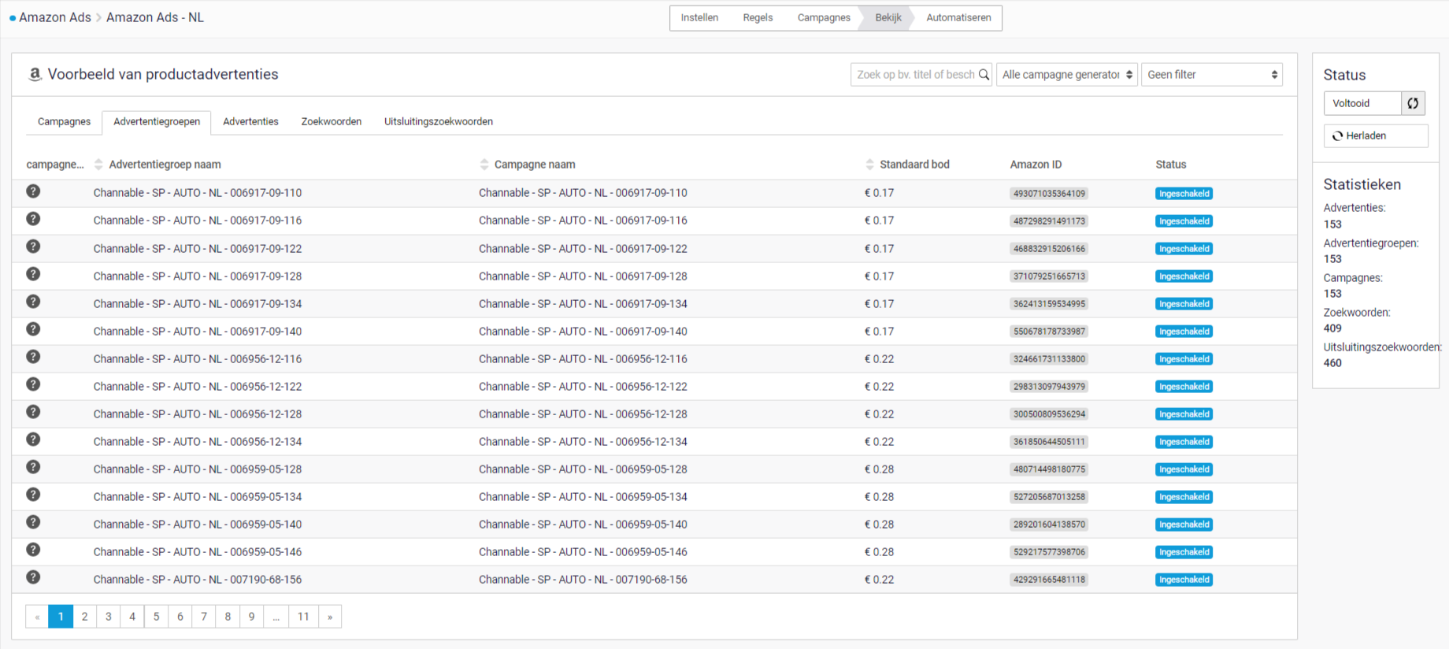The width and height of the screenshot is (1449, 649).
Task: Click the help icon for row 006956-12-122
Action: (33, 384)
